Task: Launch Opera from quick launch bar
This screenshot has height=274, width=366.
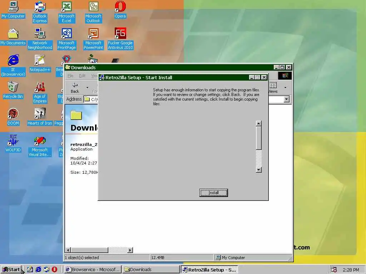Action: click(x=54, y=270)
